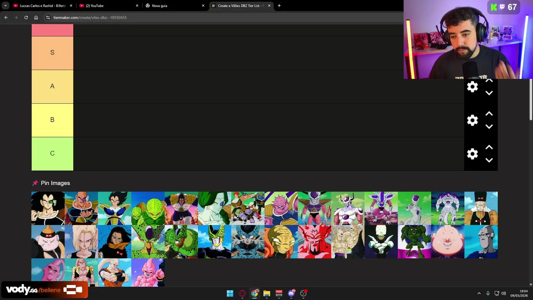This screenshot has width=533, height=300.
Task: Select the Babidi wizard image
Action: pyautogui.click(x=281, y=242)
